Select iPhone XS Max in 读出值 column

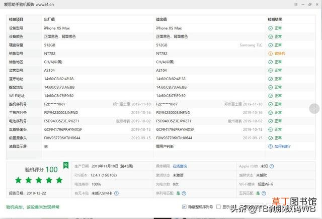tap(169, 28)
